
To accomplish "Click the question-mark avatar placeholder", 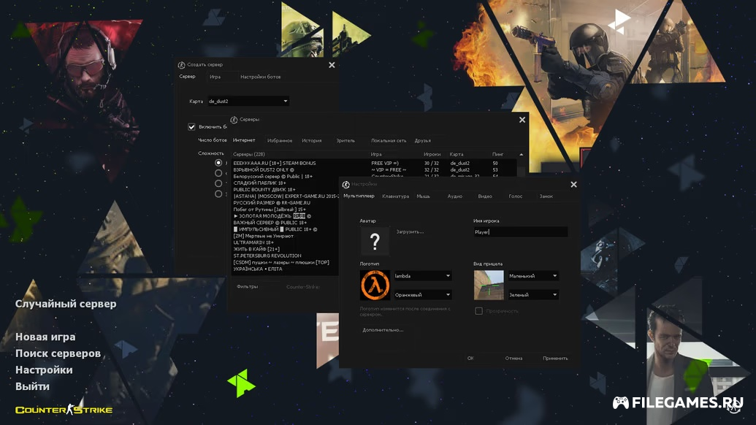I will coord(375,241).
